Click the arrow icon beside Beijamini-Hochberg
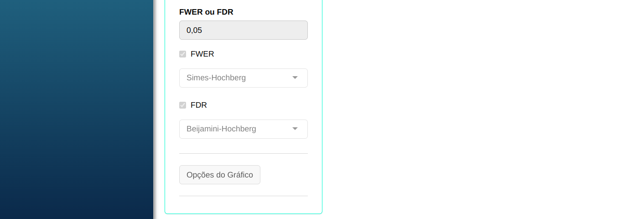643x219 pixels. 295,129
